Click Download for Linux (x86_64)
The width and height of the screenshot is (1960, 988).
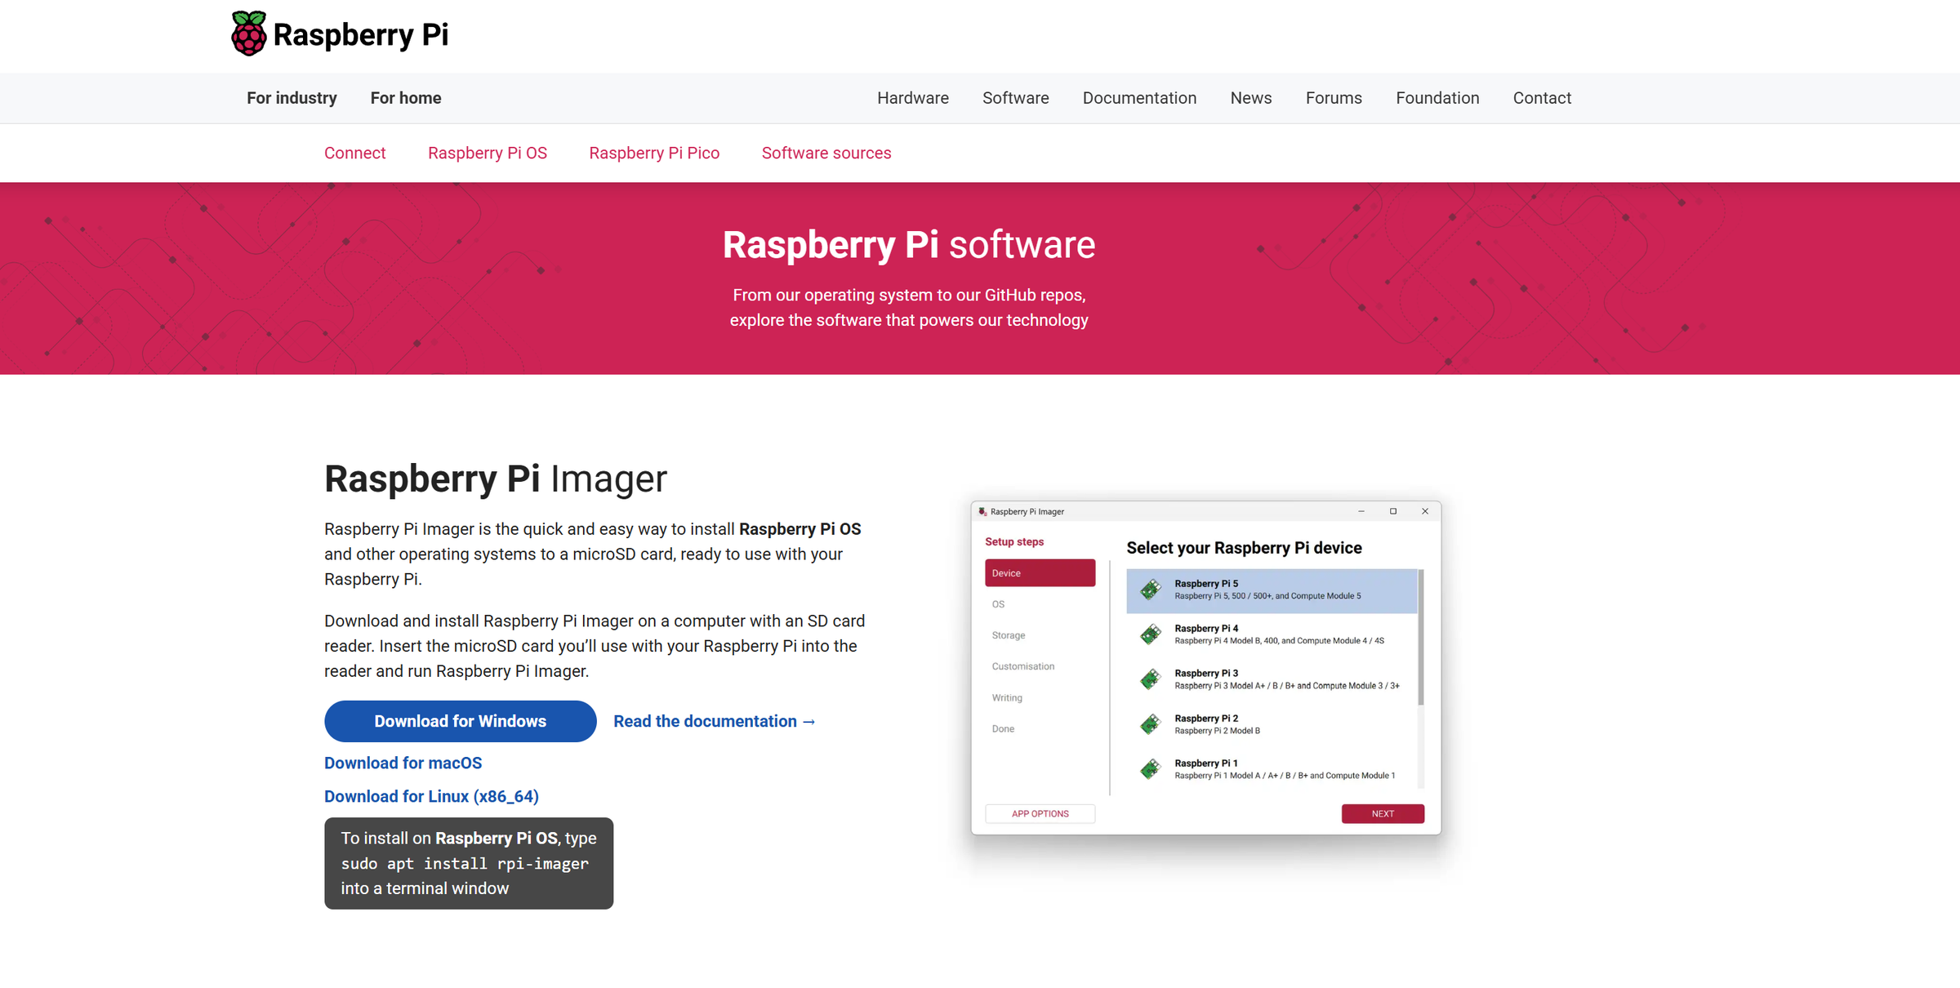click(431, 796)
